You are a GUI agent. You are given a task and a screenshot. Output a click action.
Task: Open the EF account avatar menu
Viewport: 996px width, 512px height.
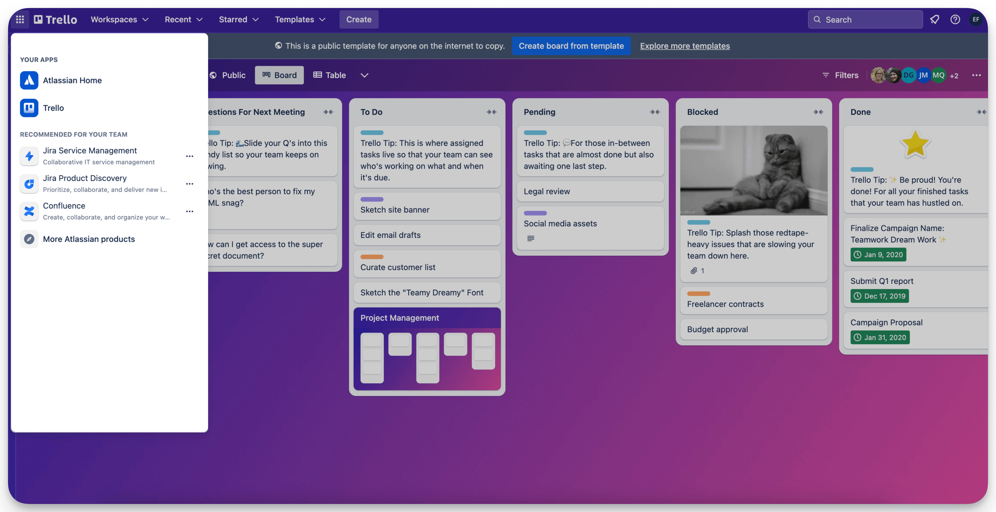point(976,19)
